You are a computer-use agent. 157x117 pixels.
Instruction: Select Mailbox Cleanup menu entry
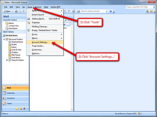click(x=45, y=26)
